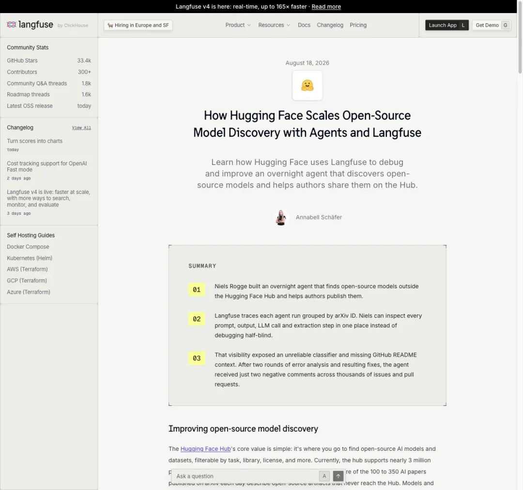Screen dimensions: 523x490
Task: Click the yellow '01' summary badge
Action: pos(197,289)
